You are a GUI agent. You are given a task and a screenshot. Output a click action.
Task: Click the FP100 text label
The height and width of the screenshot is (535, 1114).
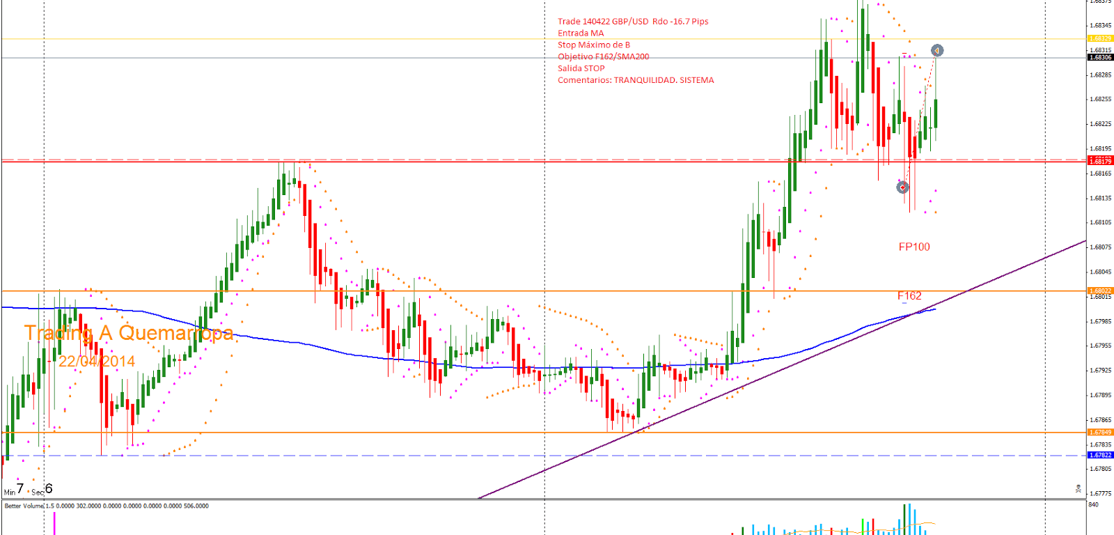click(913, 247)
